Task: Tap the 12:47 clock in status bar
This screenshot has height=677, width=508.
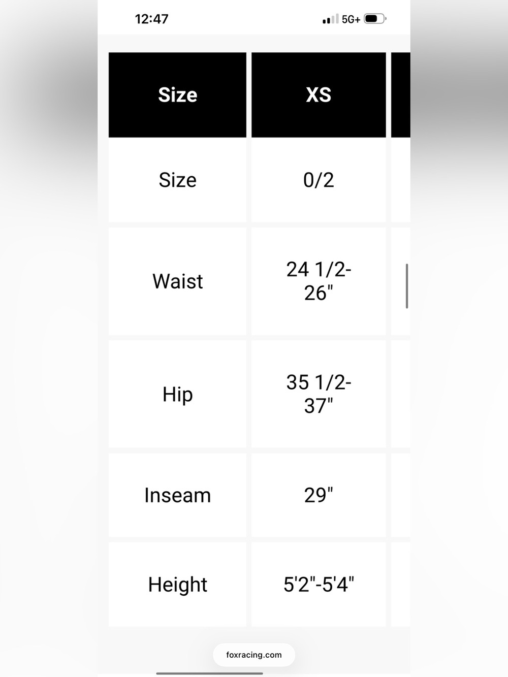Action: coord(151,19)
